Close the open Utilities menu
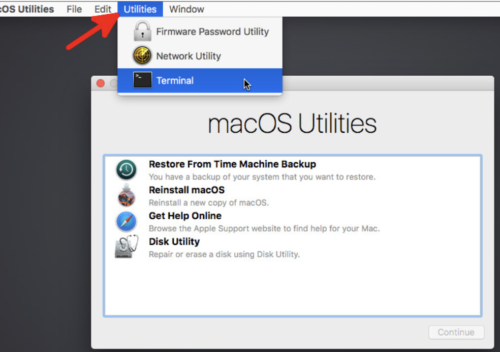500x352 pixels. [x=140, y=9]
